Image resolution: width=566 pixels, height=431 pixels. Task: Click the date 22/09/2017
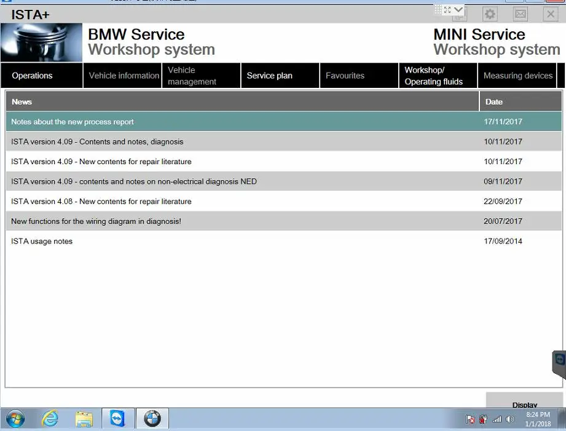click(503, 201)
